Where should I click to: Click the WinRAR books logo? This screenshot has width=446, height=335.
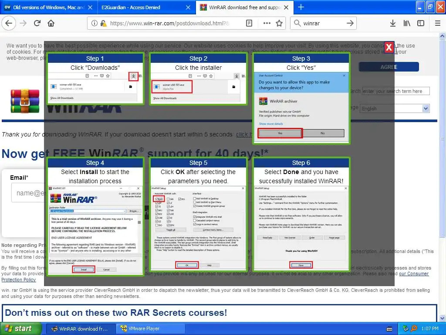pos(25,101)
